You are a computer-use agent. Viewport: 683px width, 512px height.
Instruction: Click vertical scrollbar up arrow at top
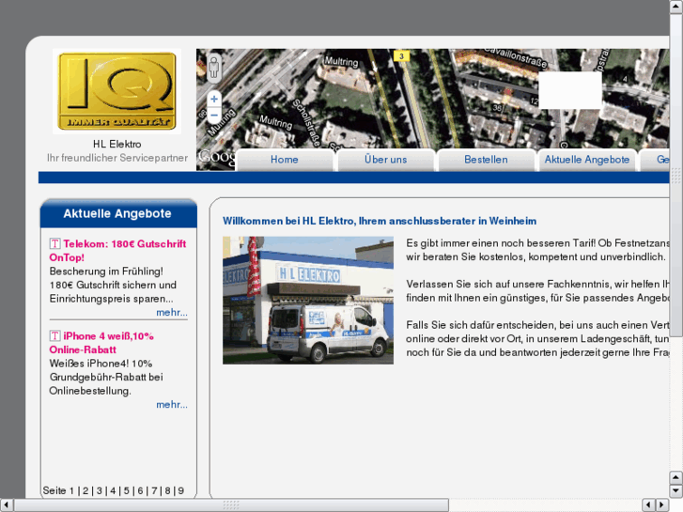click(676, 7)
